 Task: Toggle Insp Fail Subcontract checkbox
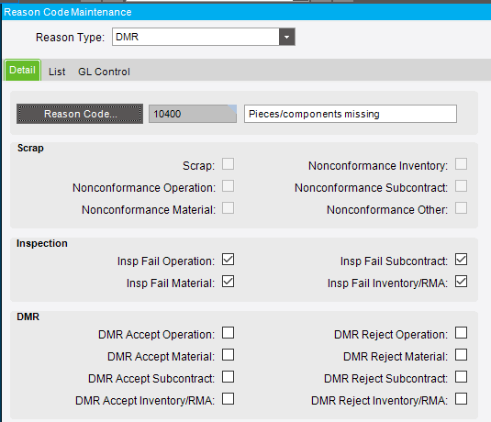click(462, 260)
